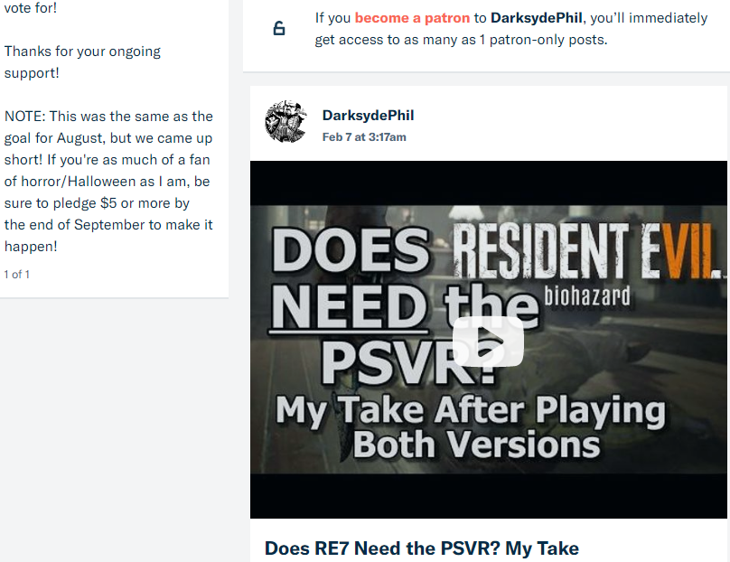Play the Resident Evil PSVR video
Screen dimensions: 730x562
coord(488,342)
